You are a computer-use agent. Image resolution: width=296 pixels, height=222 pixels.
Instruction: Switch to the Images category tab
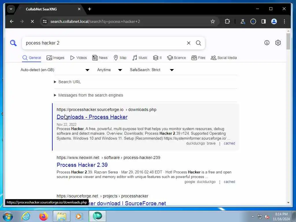(x=55, y=58)
